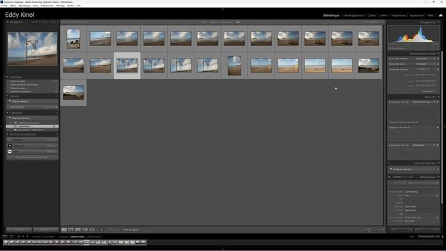Toggle the left panel group visibility arrow
This screenshot has height=251, width=446.
[1, 126]
